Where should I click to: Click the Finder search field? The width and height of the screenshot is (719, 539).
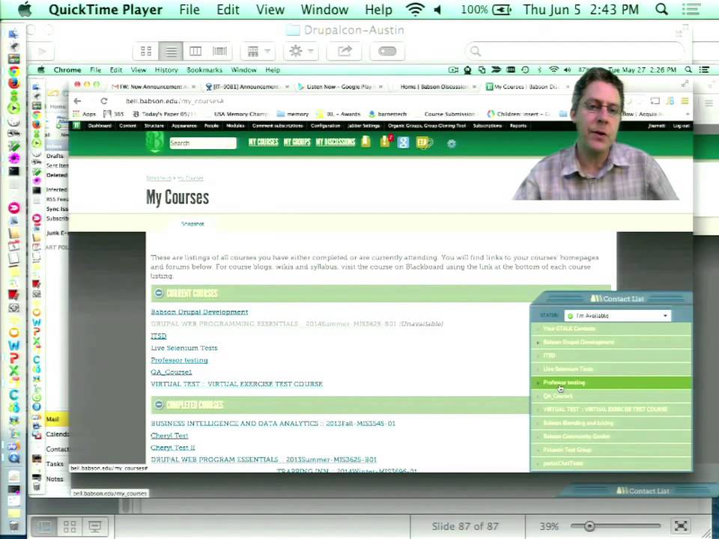[573, 52]
